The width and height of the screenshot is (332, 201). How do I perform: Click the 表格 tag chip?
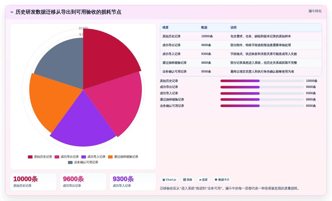tap(187, 180)
